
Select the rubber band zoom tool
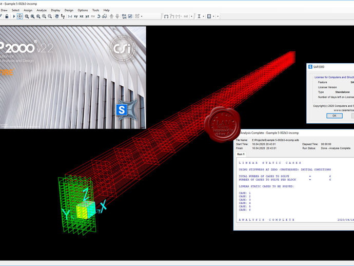[x=27, y=16]
